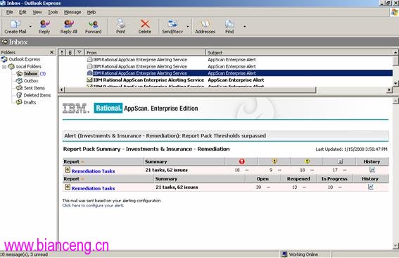Click the red high severity column icon
399x258 pixels.
point(242,161)
